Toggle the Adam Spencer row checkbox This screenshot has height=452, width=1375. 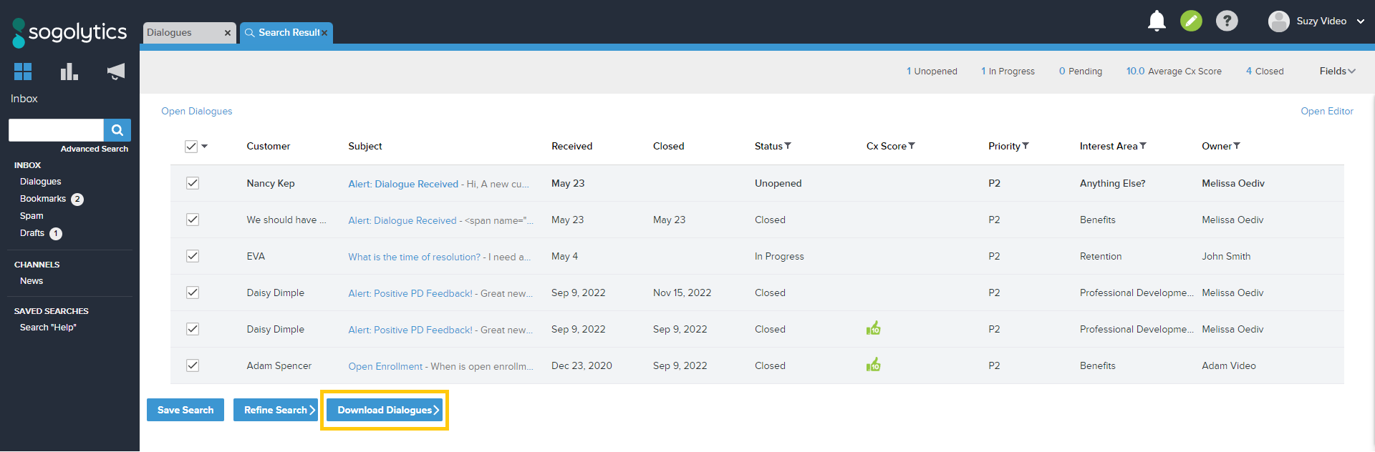[193, 365]
